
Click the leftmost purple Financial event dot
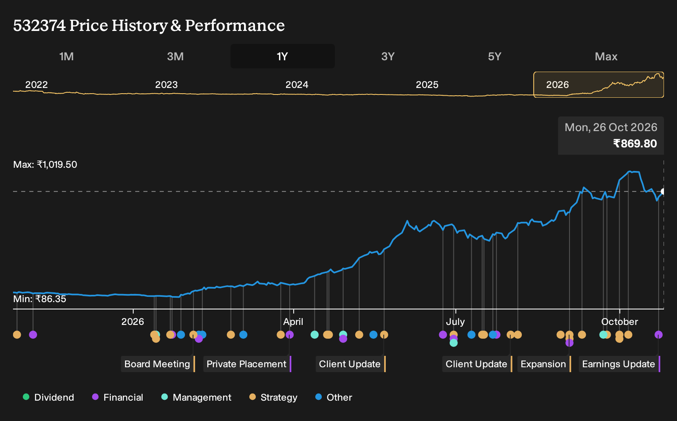click(33, 335)
